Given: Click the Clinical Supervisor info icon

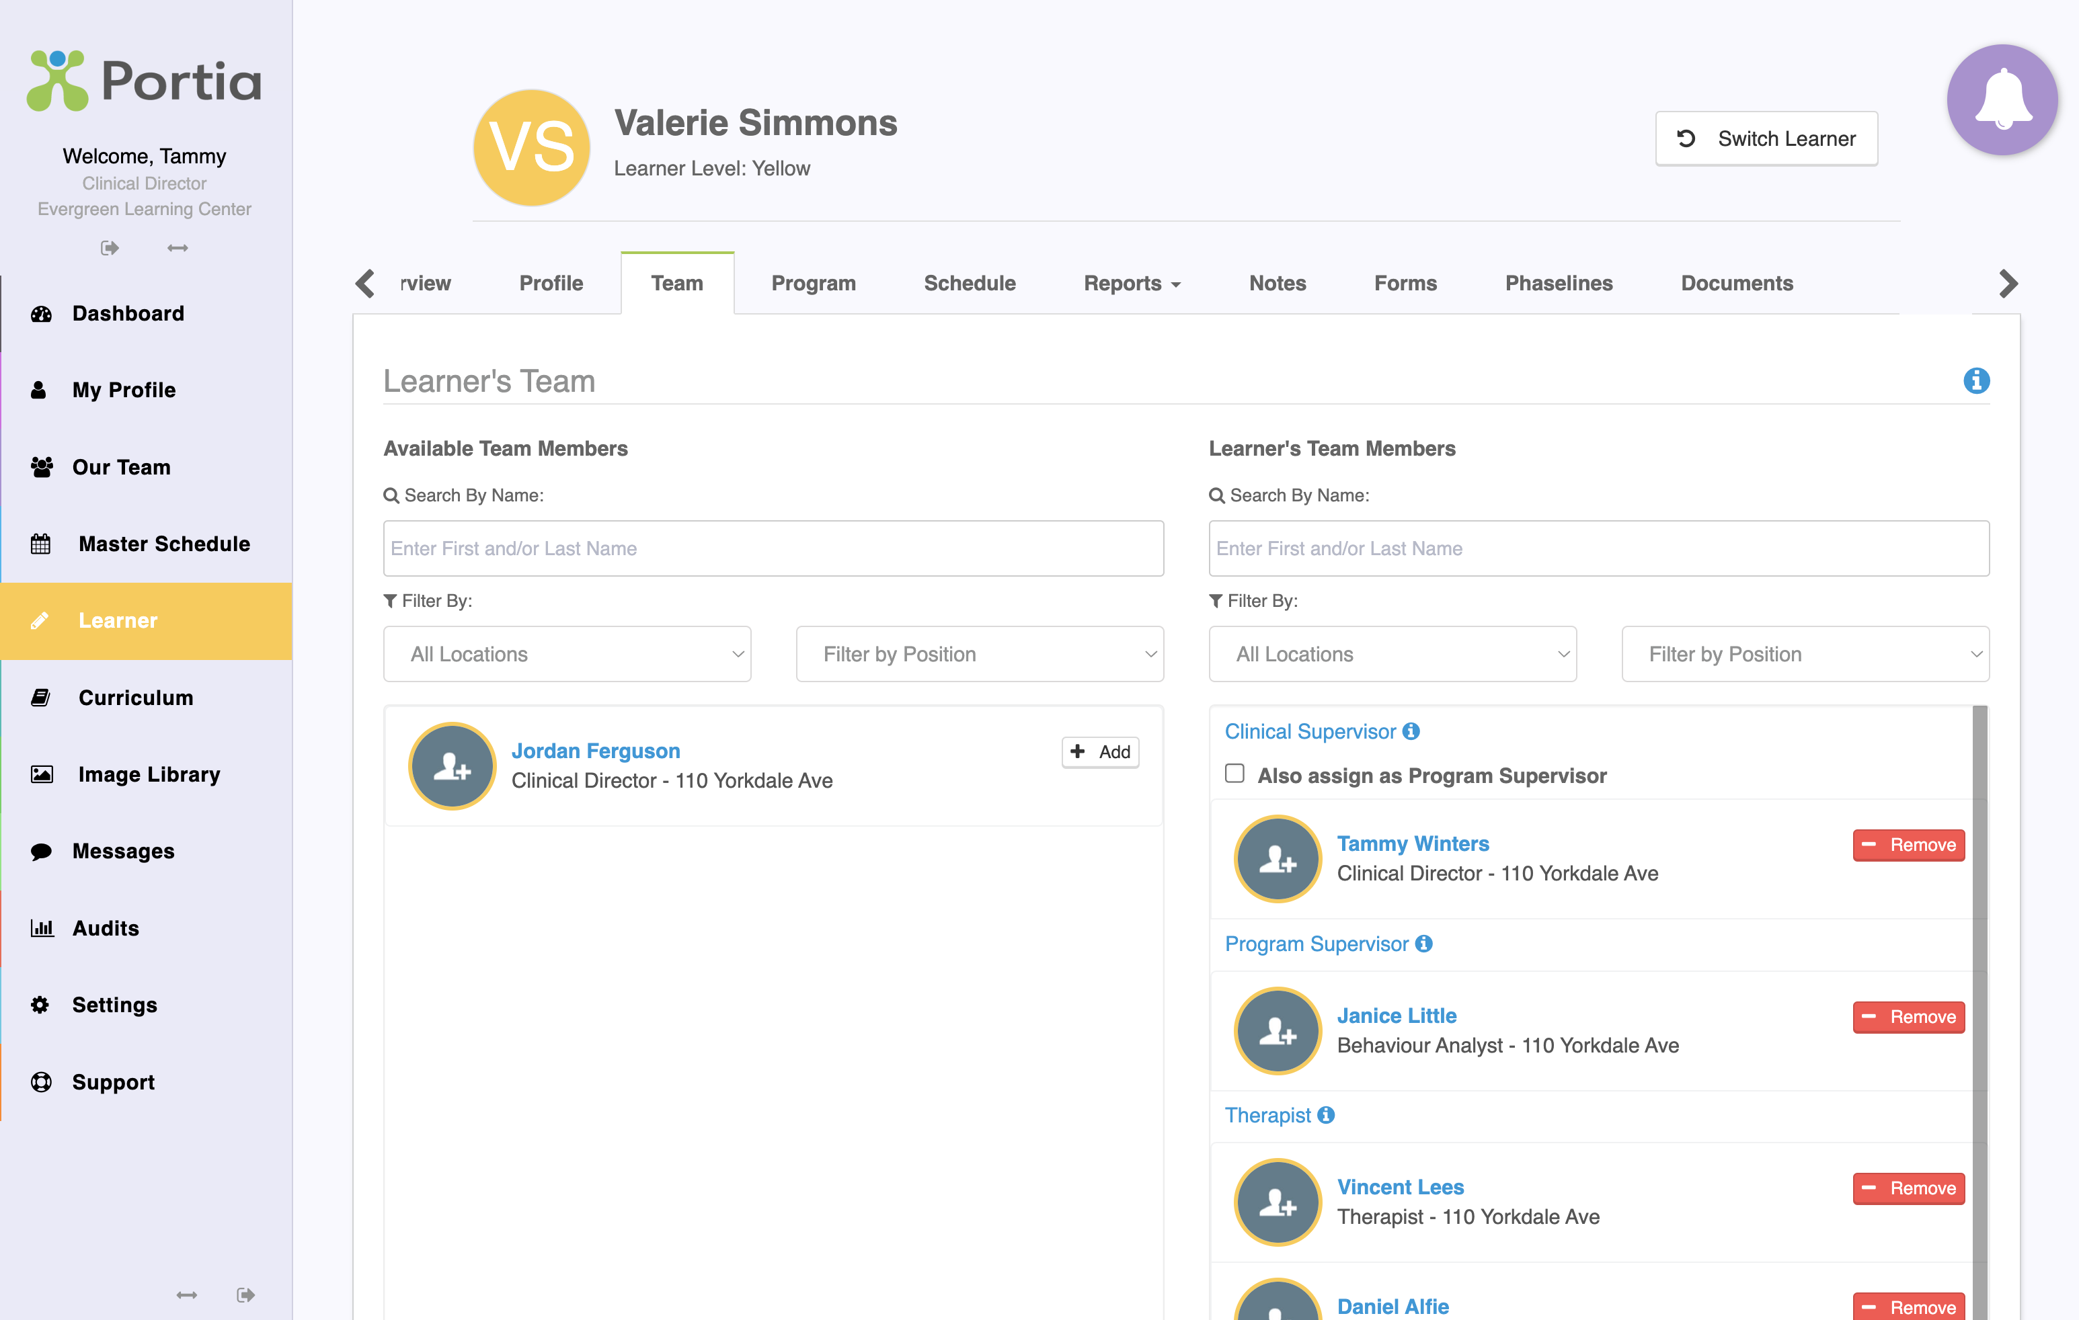Looking at the screenshot, I should [1411, 731].
